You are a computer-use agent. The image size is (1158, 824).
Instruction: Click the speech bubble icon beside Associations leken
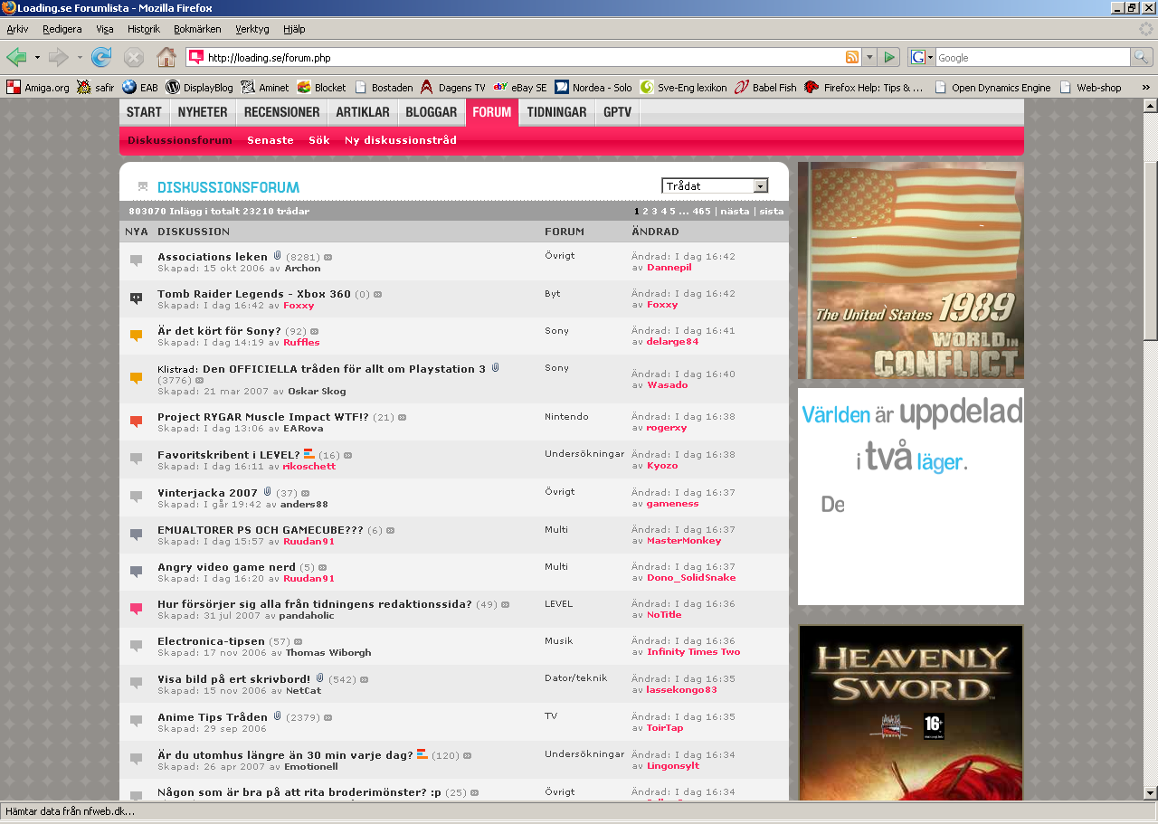click(x=136, y=261)
